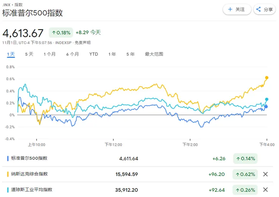The image size is (279, 197).
Task: Click the +6.26 change value
Action: pos(219,159)
